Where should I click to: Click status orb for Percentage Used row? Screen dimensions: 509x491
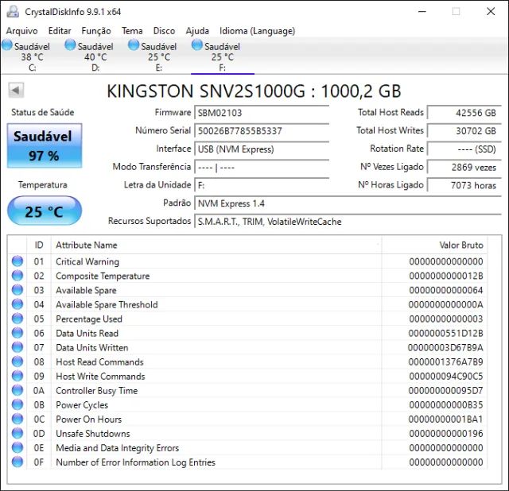click(17, 319)
